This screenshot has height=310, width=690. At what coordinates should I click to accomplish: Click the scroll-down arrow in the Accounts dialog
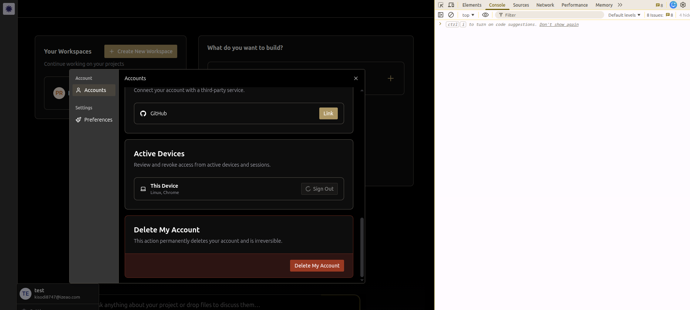coord(362,280)
